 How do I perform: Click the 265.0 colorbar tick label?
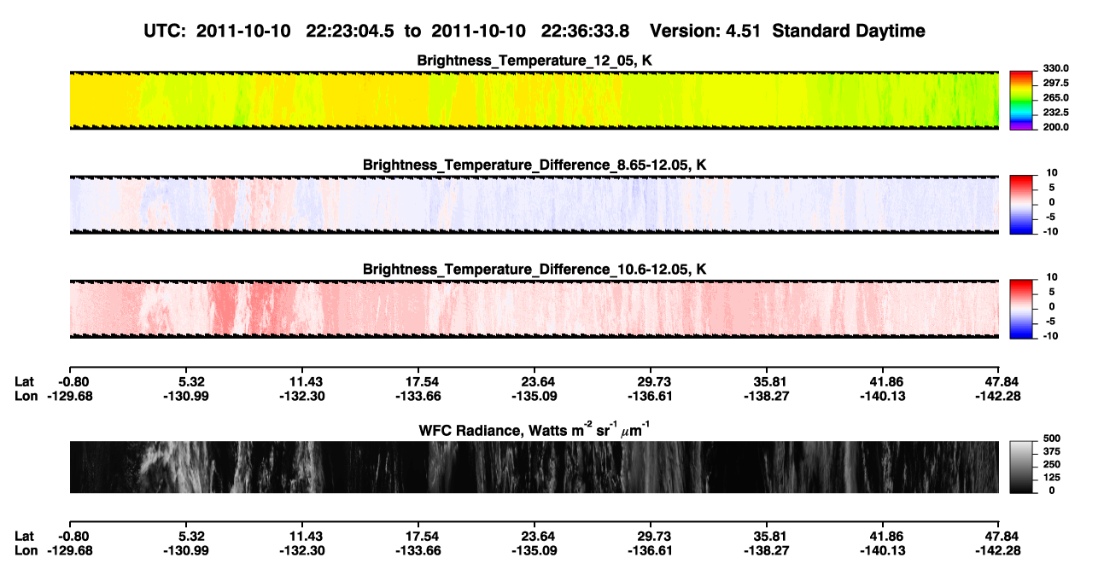(1056, 98)
